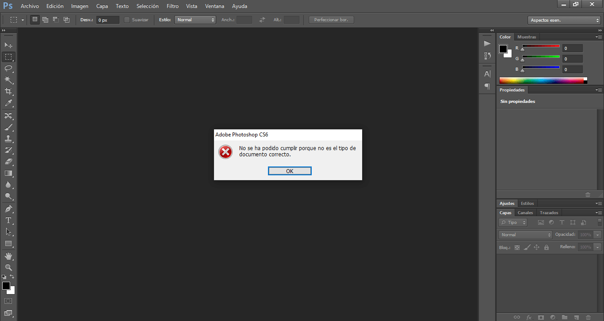
Task: Select the Gradient tool
Action: [x=8, y=173]
